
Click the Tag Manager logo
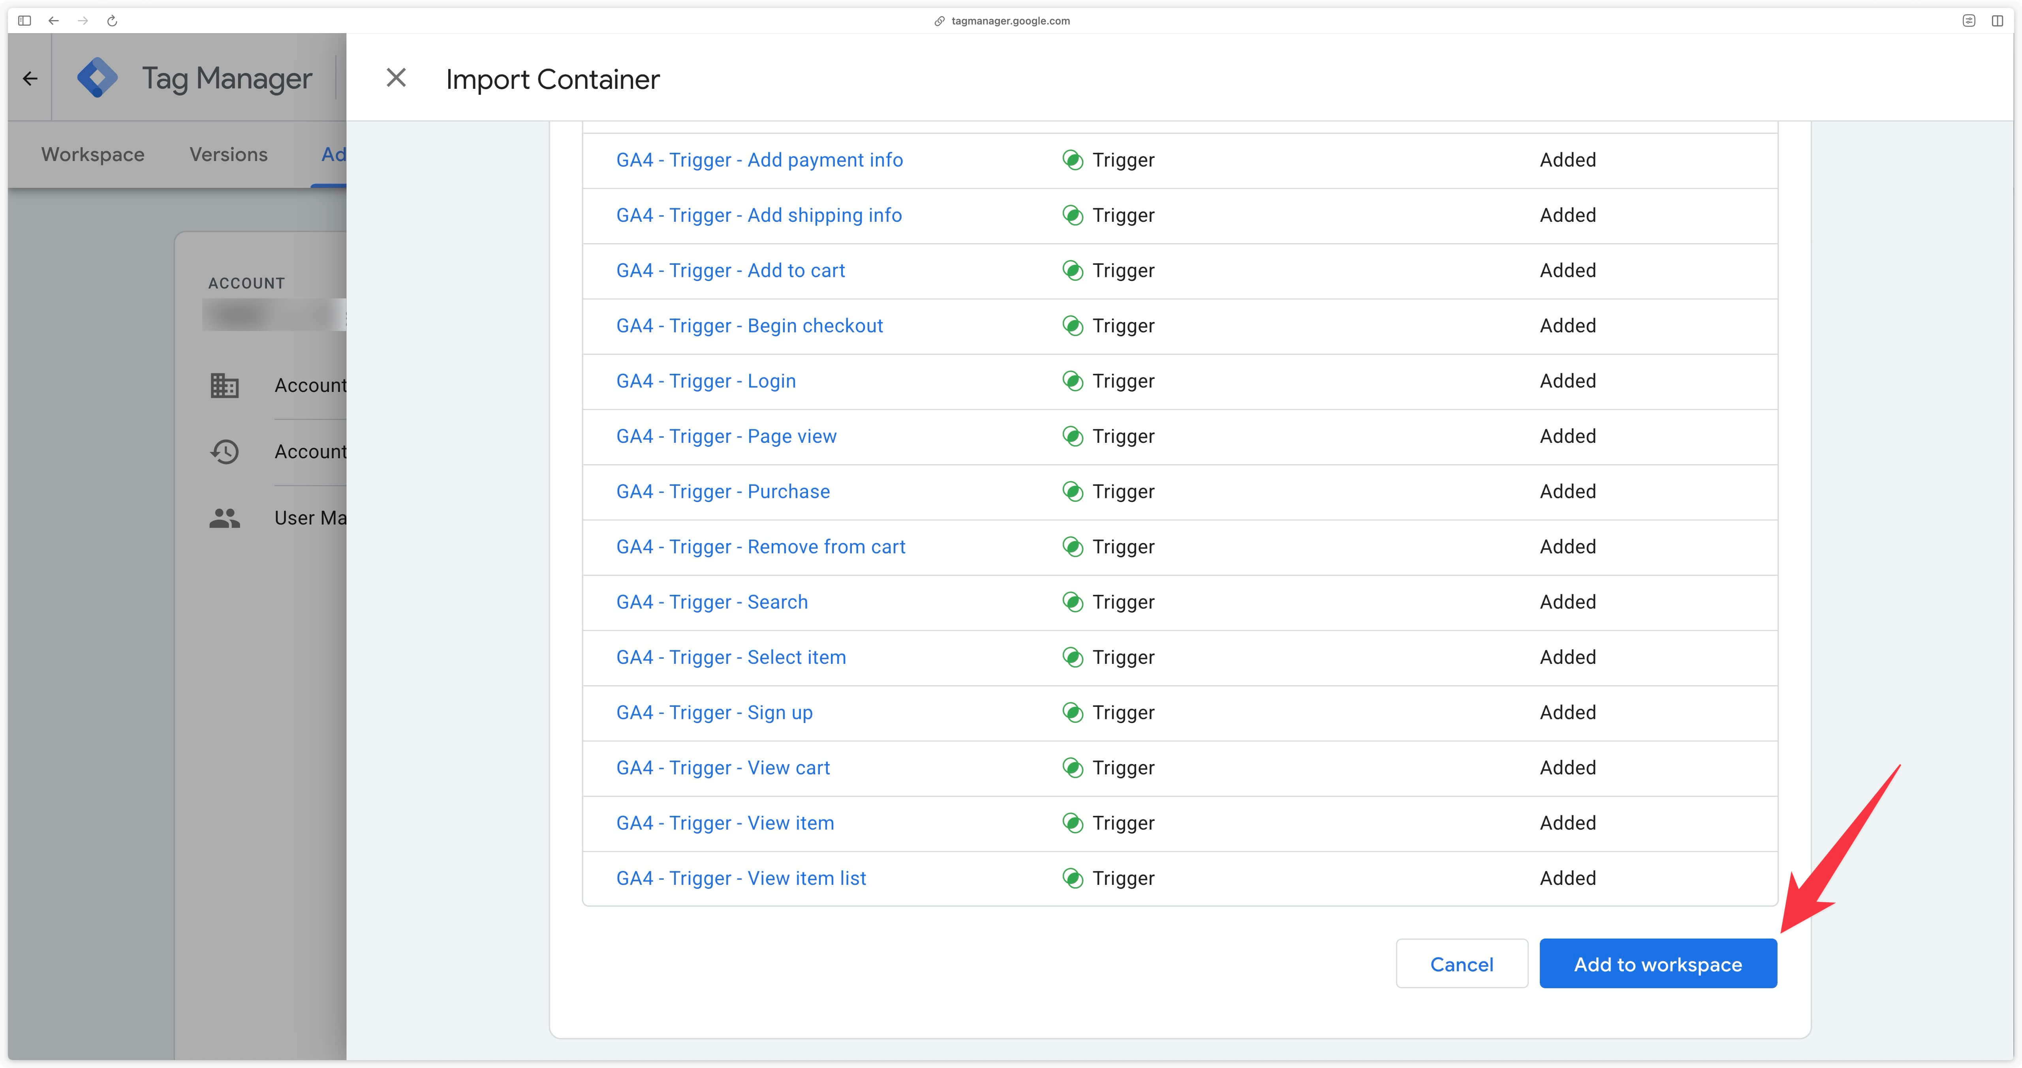pos(97,78)
